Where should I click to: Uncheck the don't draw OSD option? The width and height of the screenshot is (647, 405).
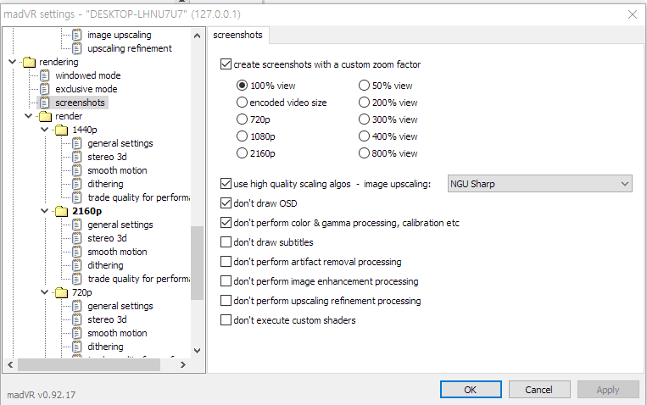point(226,203)
